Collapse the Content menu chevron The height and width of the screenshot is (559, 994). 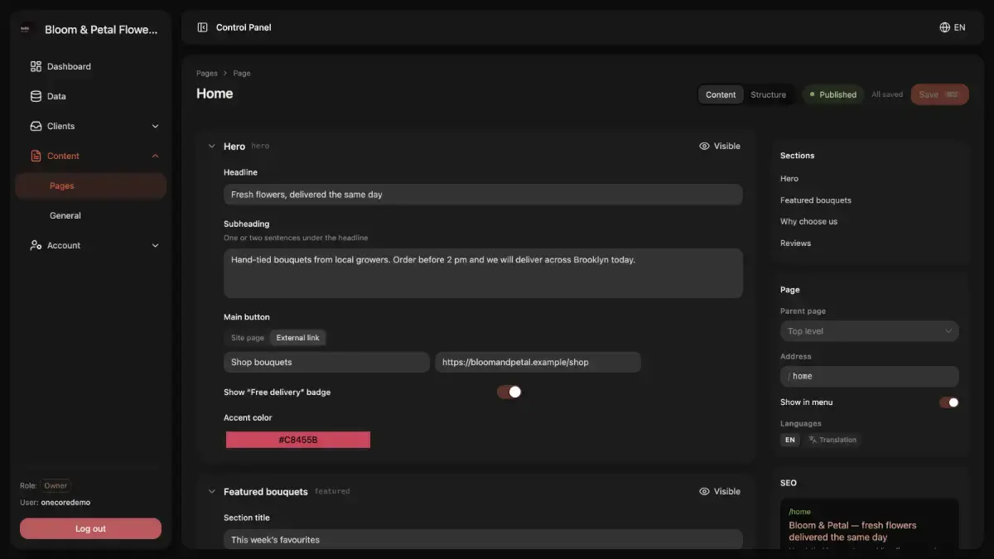155,156
